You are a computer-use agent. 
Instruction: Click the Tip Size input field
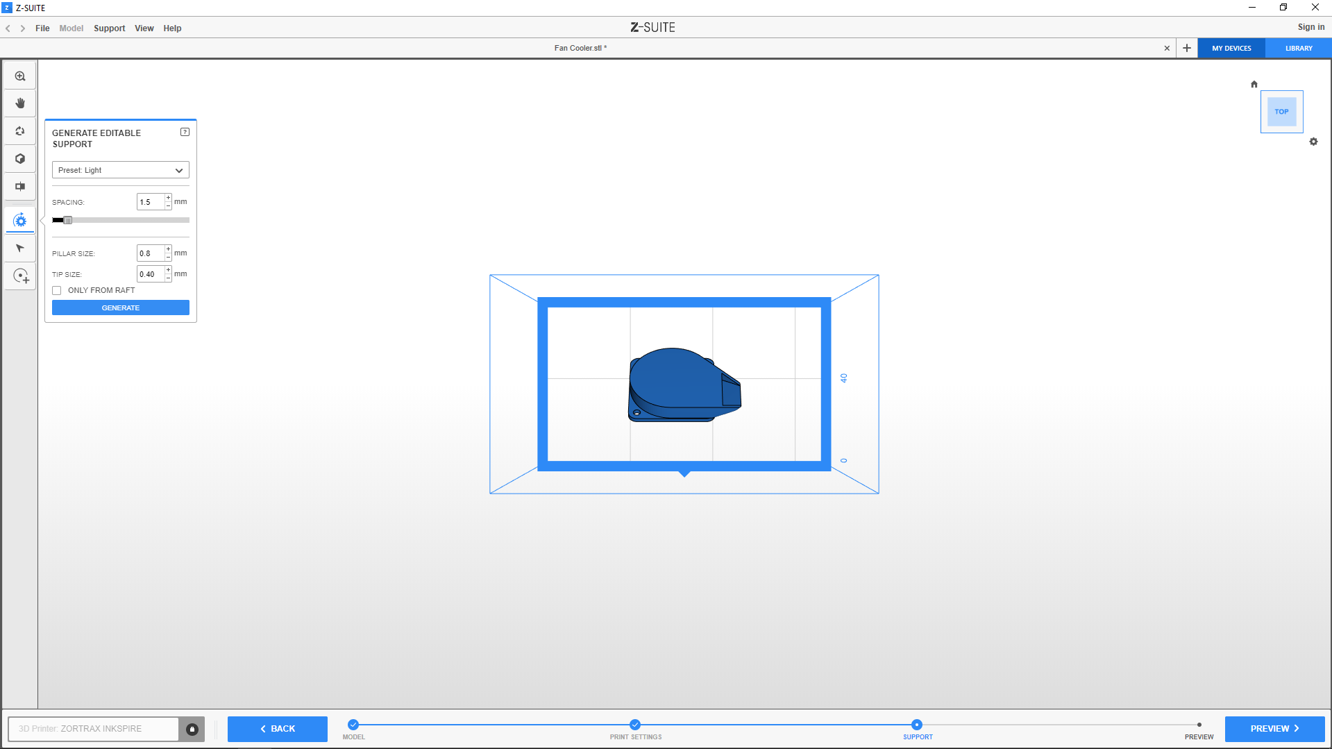click(x=150, y=274)
